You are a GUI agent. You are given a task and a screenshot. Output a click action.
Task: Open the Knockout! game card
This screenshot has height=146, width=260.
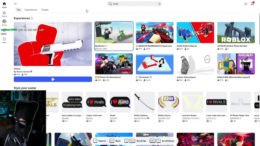coord(154,67)
